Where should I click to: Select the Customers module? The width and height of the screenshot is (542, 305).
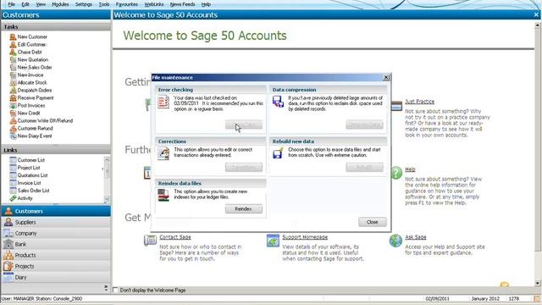[x=56, y=211]
